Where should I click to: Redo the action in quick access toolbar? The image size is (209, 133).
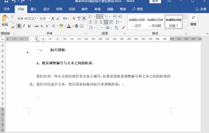point(23,1)
